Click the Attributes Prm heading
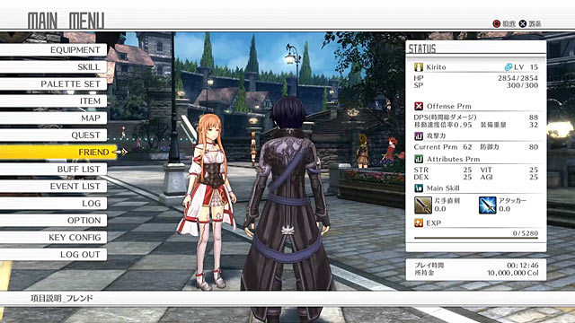Viewport: 575px width, 323px height. pos(453,159)
